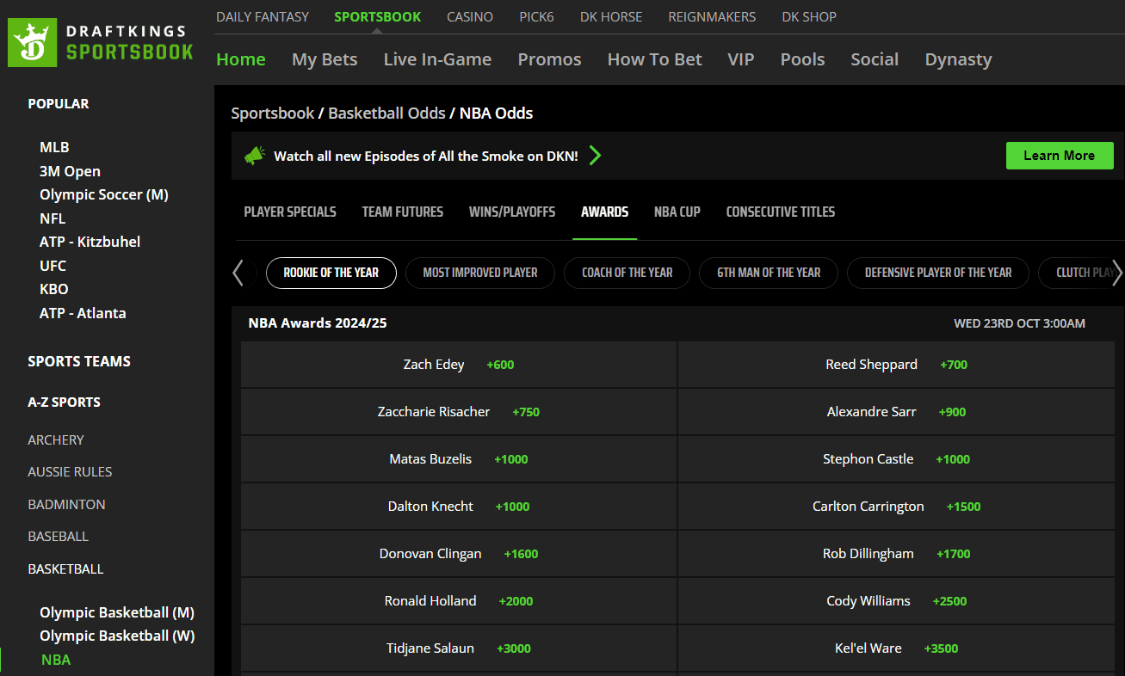Switch to the Consecutive Titles tab
The height and width of the screenshot is (676, 1125).
click(x=781, y=212)
